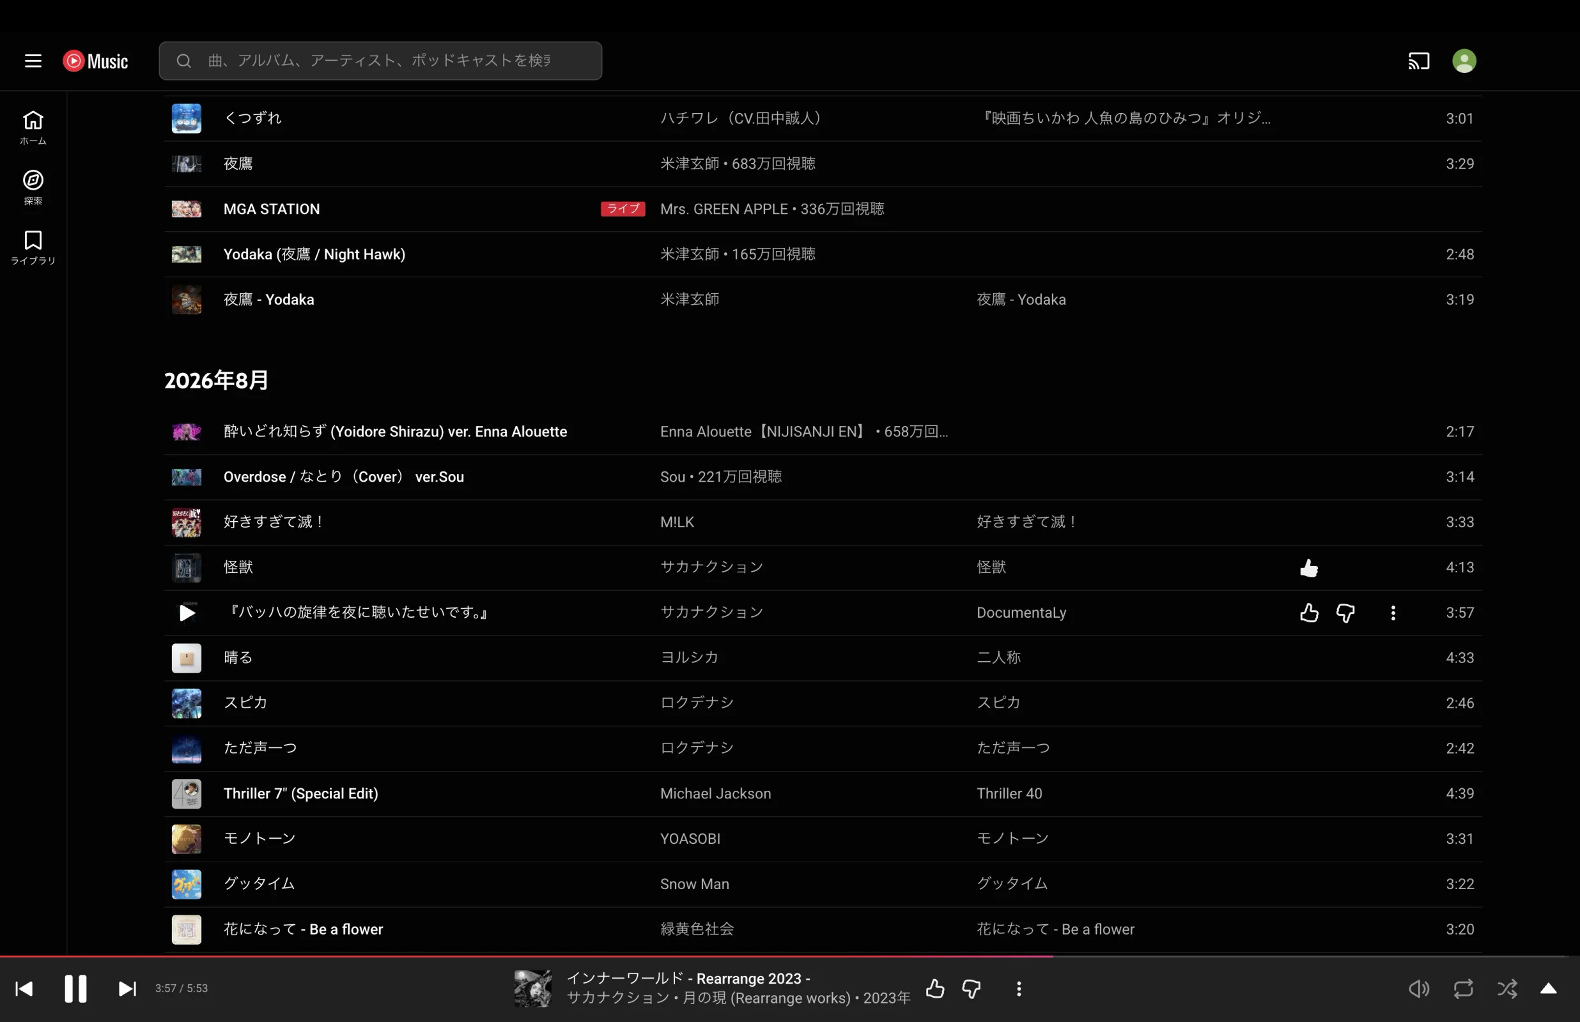Image resolution: width=1580 pixels, height=1022 pixels.
Task: Go to ホーム in sidebar
Action: pos(33,128)
